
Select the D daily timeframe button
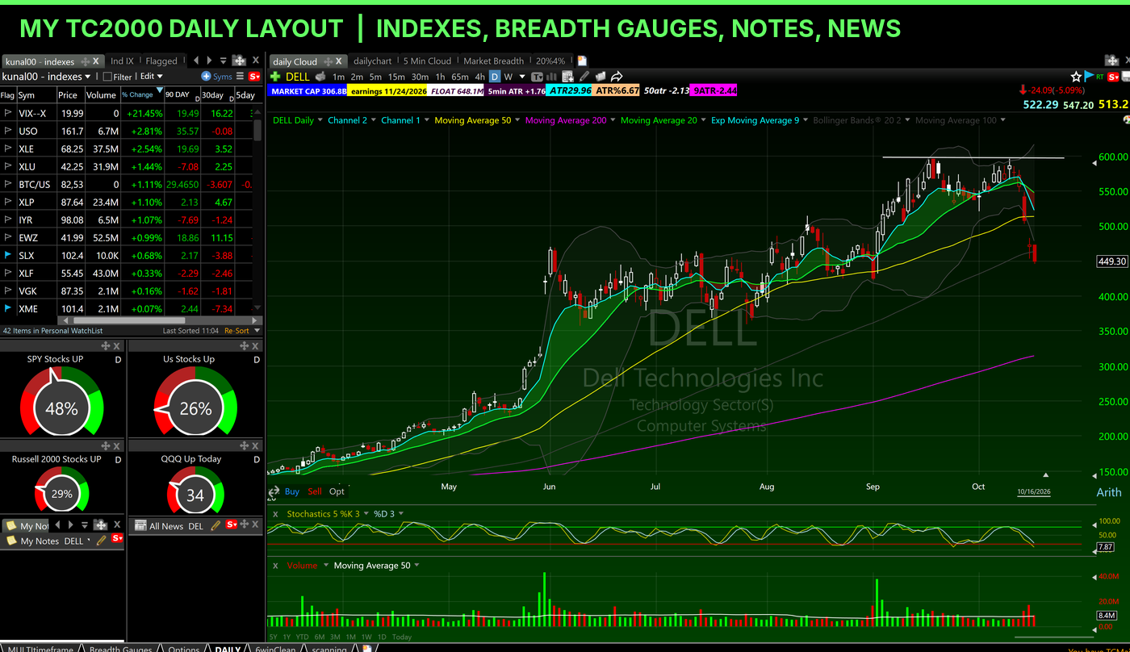click(495, 77)
